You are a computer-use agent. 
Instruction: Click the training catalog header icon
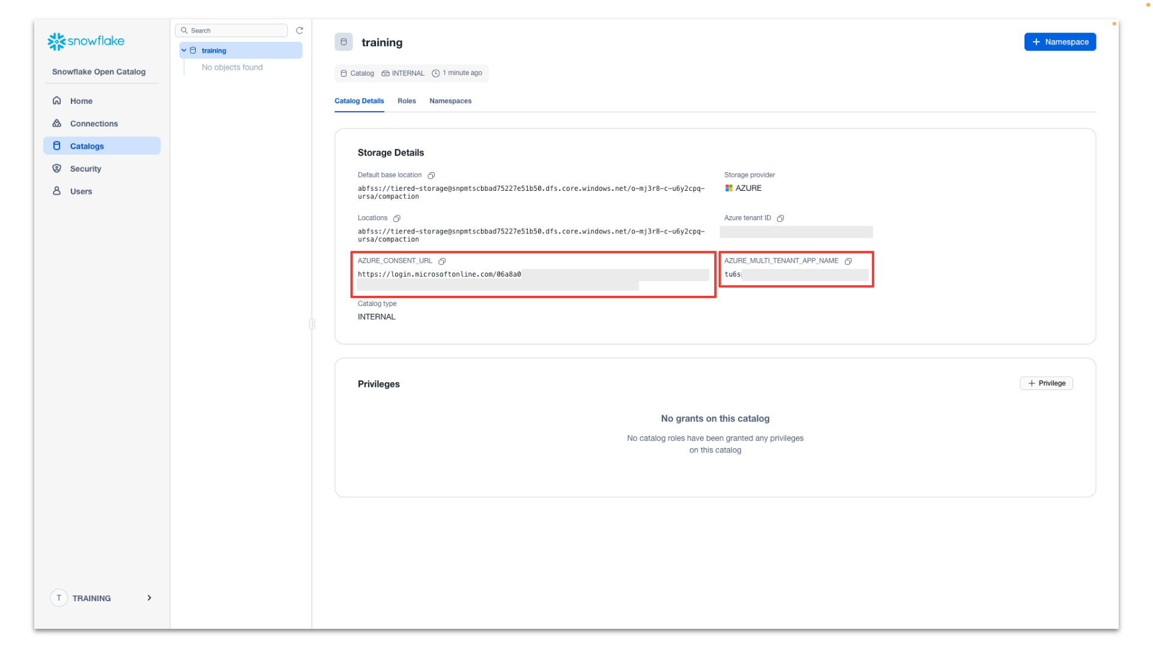tap(343, 42)
